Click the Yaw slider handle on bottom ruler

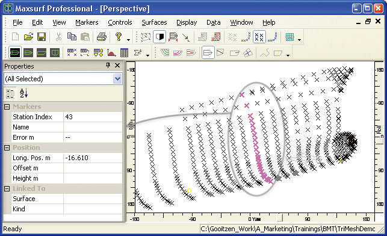point(280,218)
